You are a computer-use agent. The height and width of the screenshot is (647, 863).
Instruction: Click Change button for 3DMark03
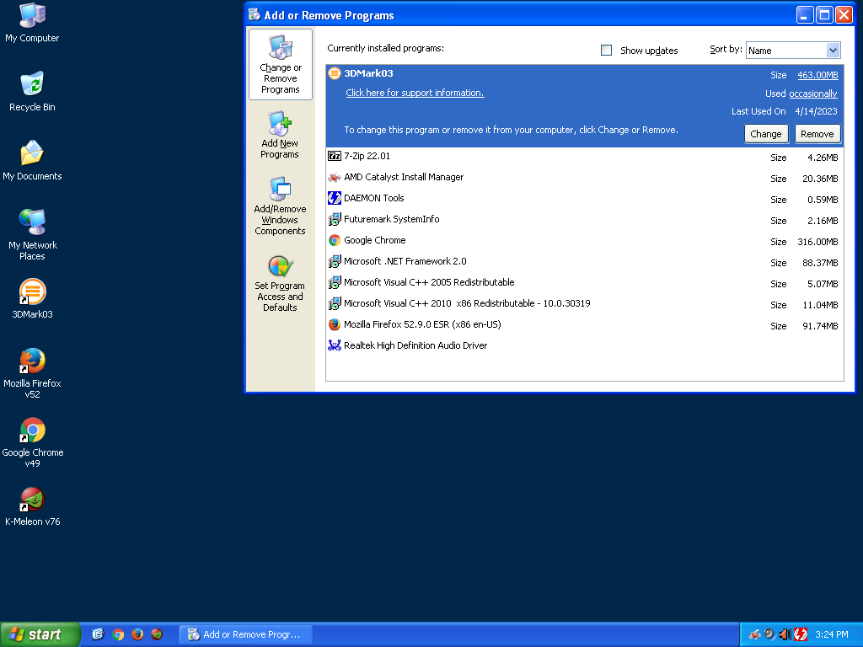coord(766,134)
